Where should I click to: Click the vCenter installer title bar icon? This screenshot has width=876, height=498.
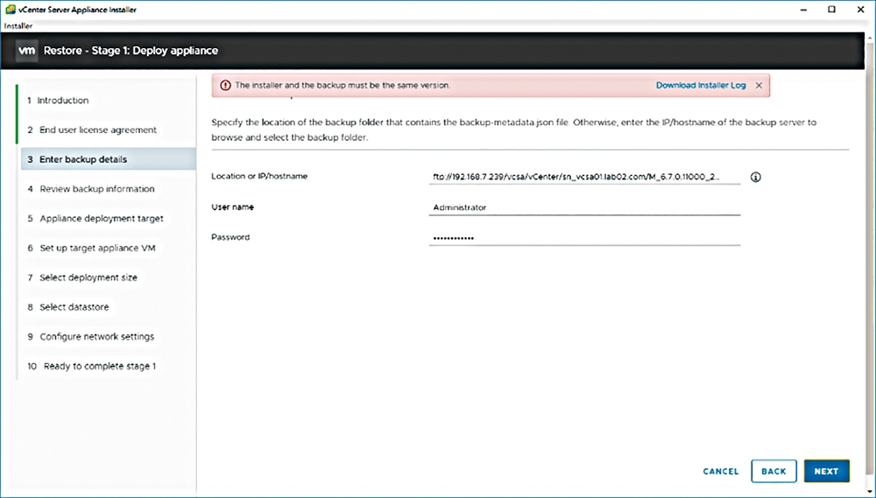pyautogui.click(x=10, y=10)
